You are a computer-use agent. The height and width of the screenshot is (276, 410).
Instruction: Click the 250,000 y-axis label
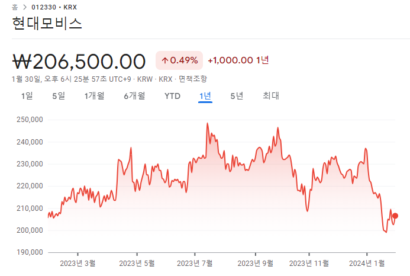click(x=30, y=120)
